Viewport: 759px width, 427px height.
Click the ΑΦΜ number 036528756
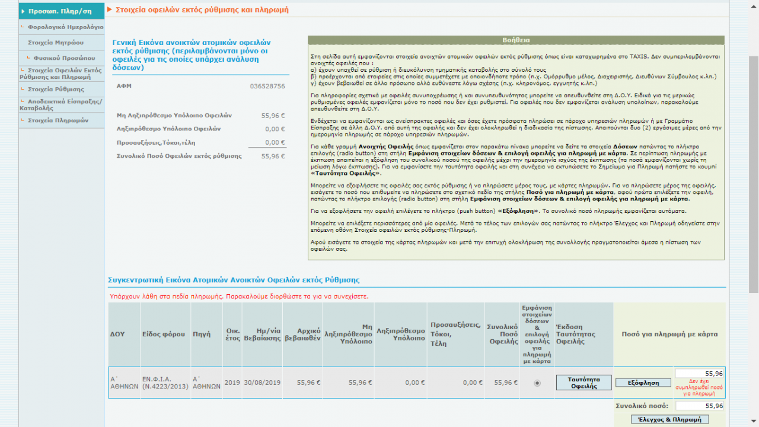point(267,87)
